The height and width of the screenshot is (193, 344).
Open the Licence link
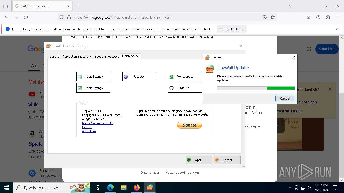(x=87, y=127)
